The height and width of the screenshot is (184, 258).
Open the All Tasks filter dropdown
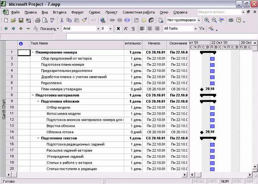tap(196, 29)
